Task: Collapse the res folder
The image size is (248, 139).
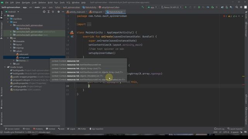Action: coord(8,38)
